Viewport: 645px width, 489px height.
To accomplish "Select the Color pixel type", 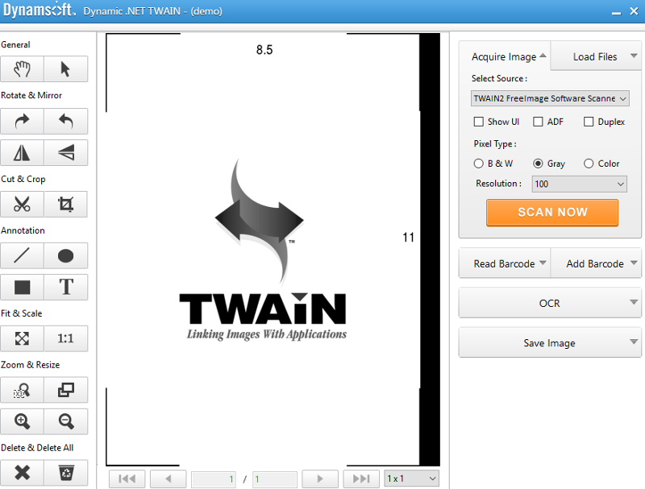I will [x=589, y=164].
